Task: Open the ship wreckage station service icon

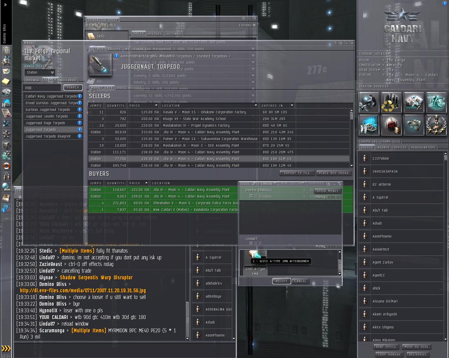Action: pos(414,125)
